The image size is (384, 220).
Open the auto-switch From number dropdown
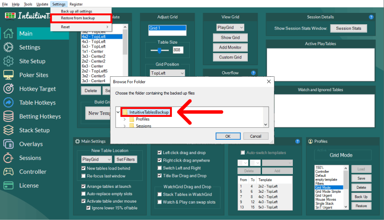(243, 163)
